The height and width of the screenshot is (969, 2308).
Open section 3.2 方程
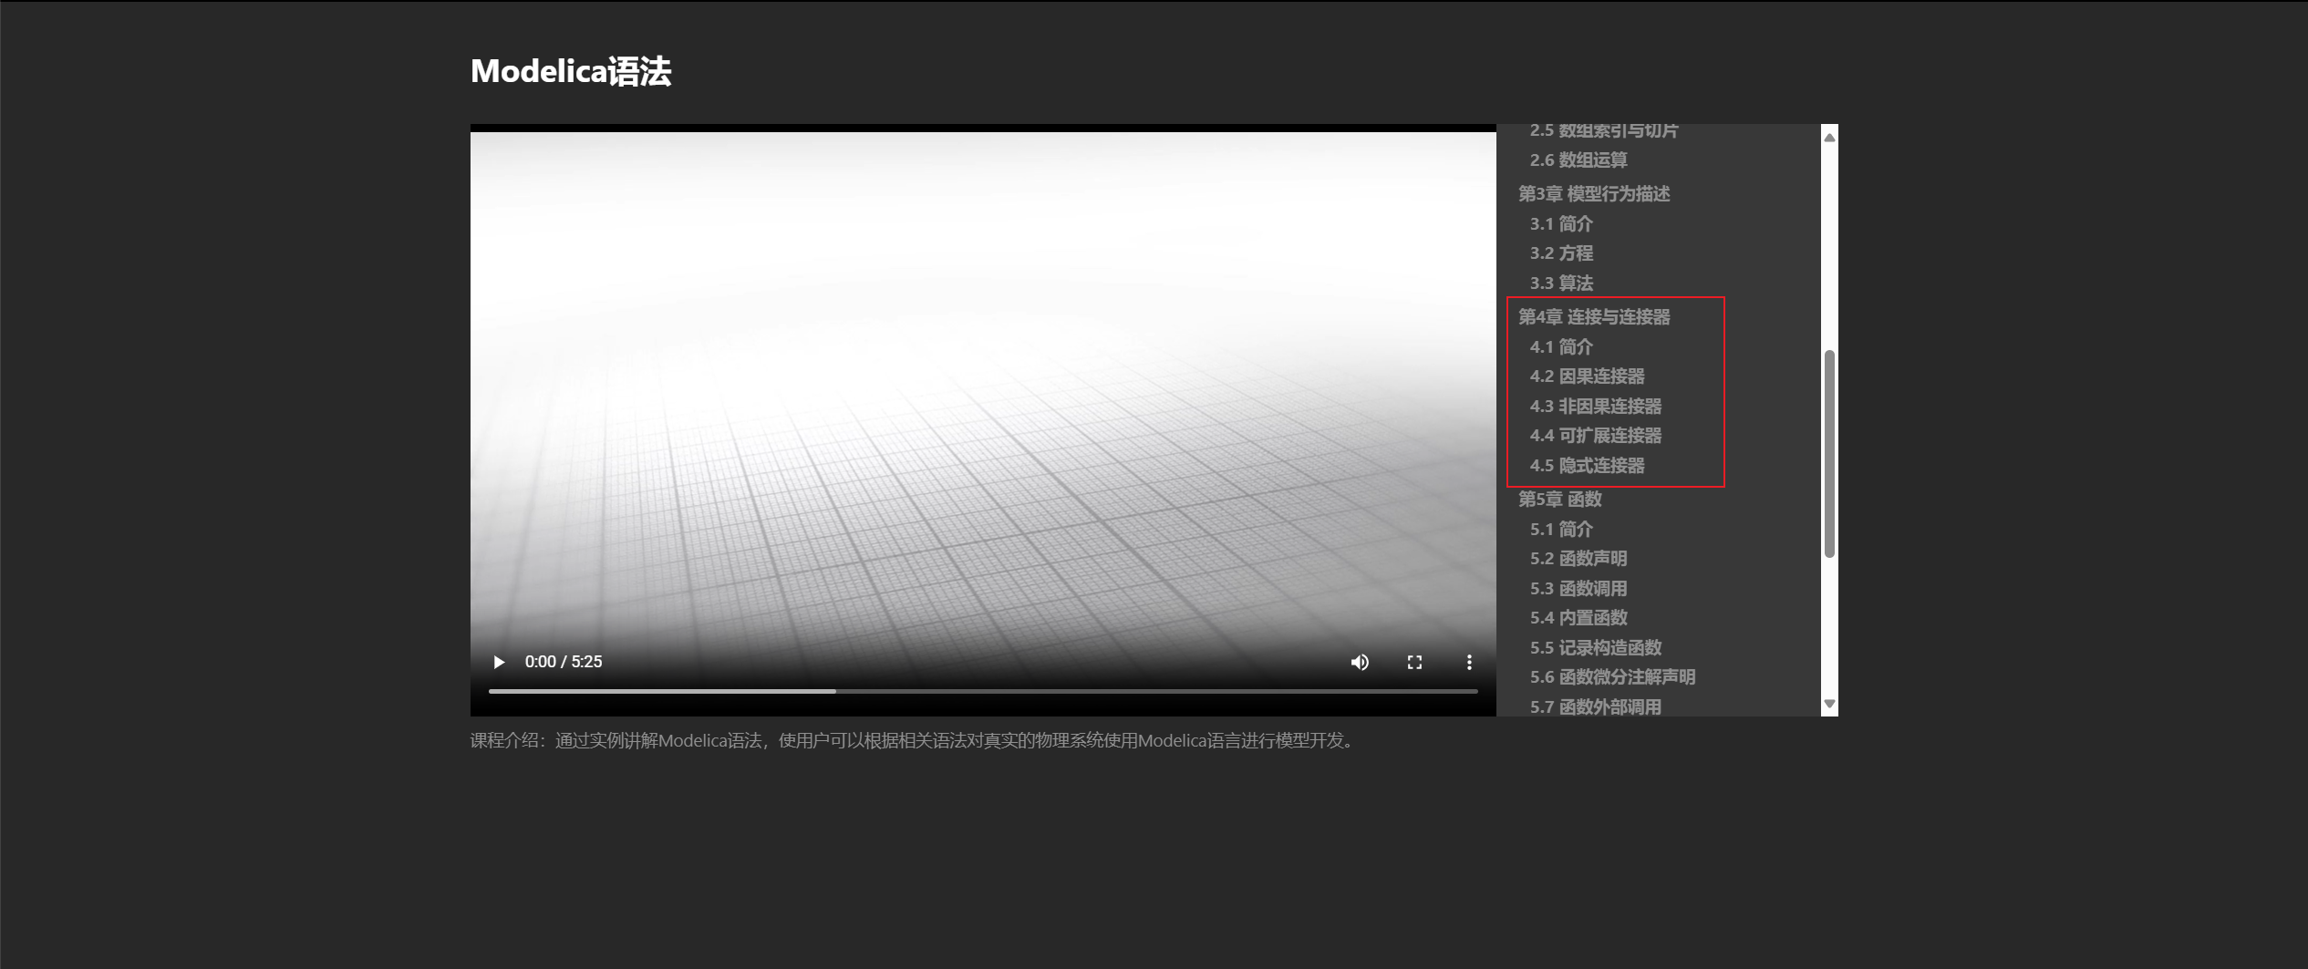[1561, 253]
